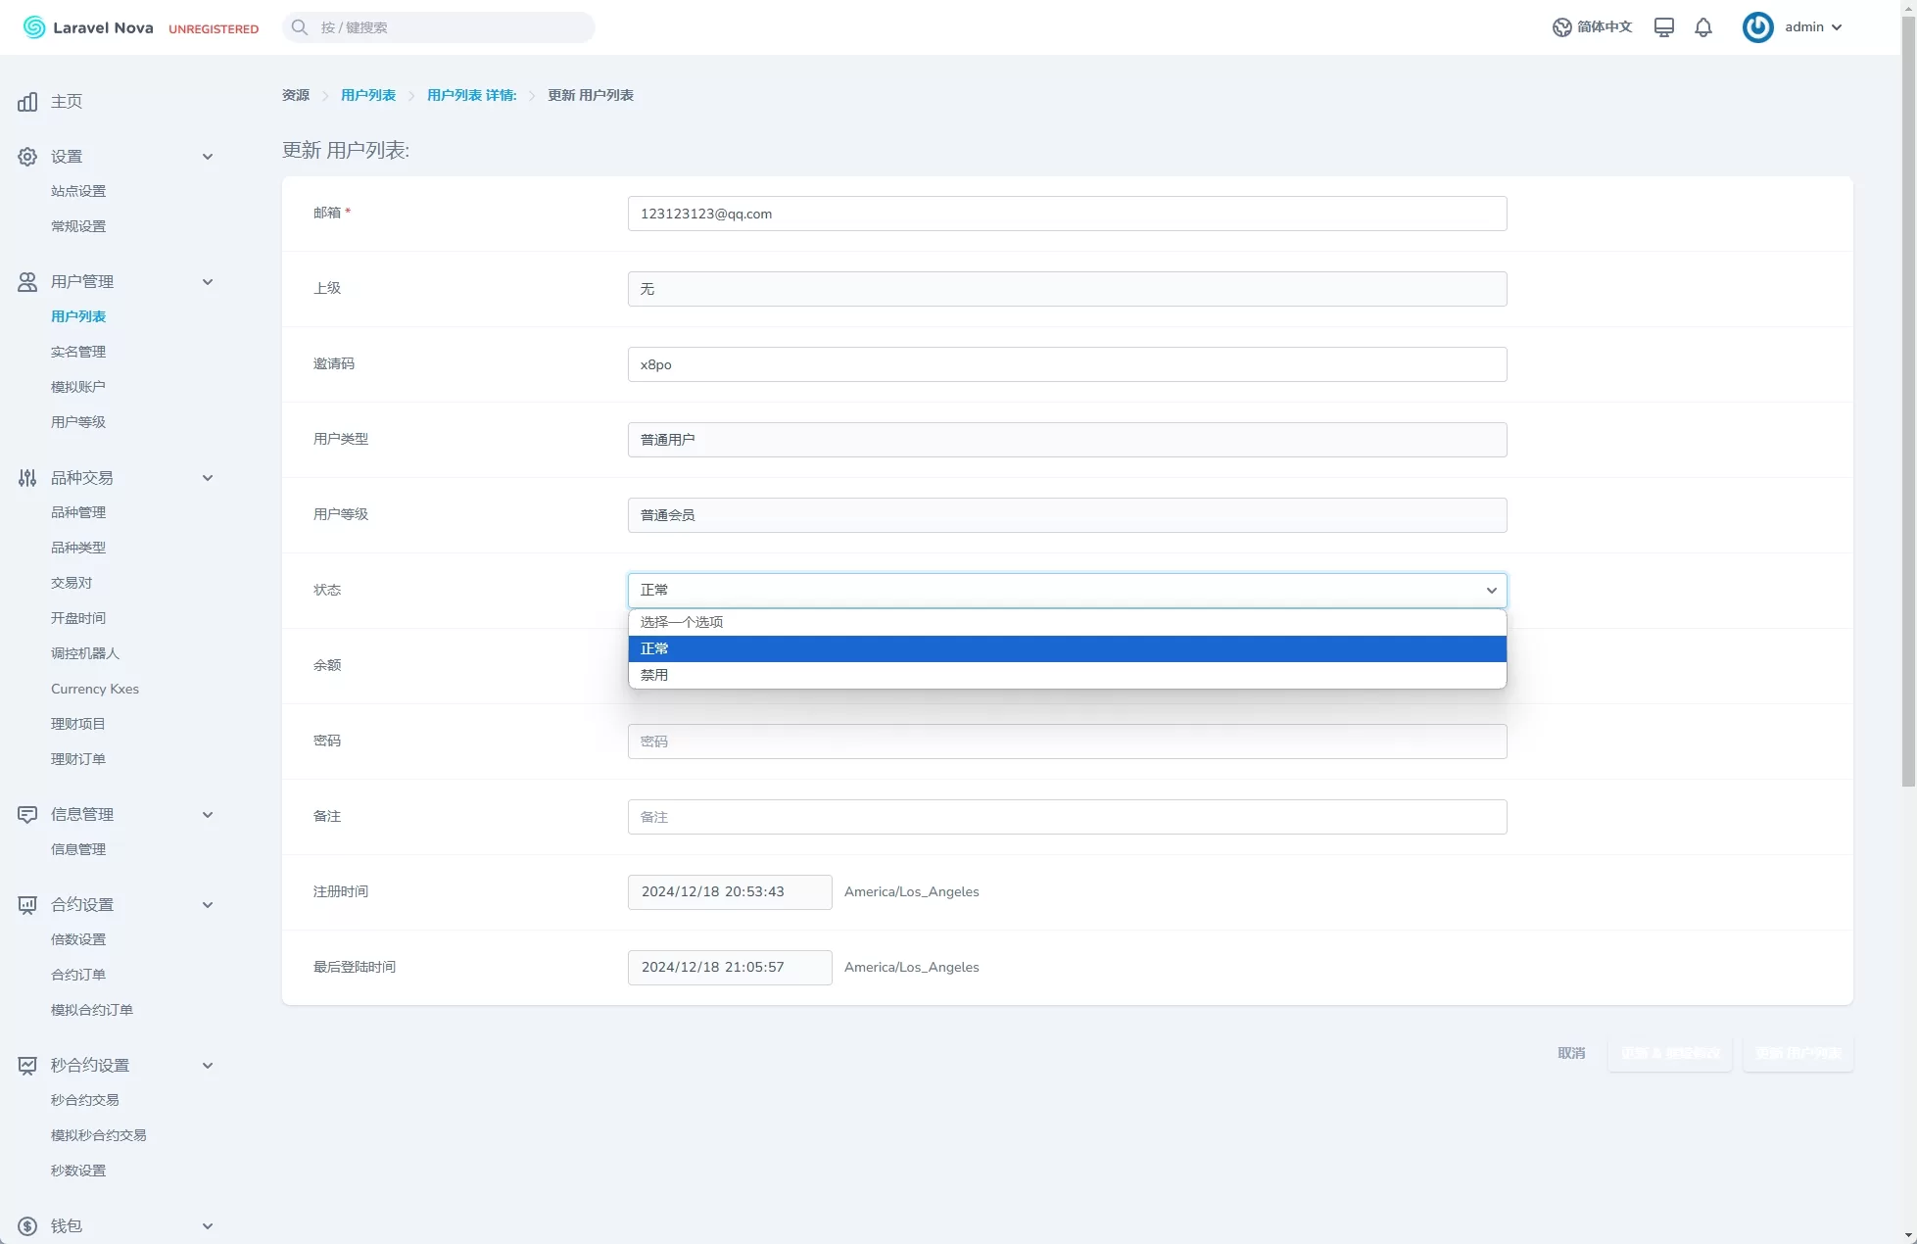The height and width of the screenshot is (1244, 1917).
Task: Go to 调控机器人 menu item
Action: pos(85,653)
